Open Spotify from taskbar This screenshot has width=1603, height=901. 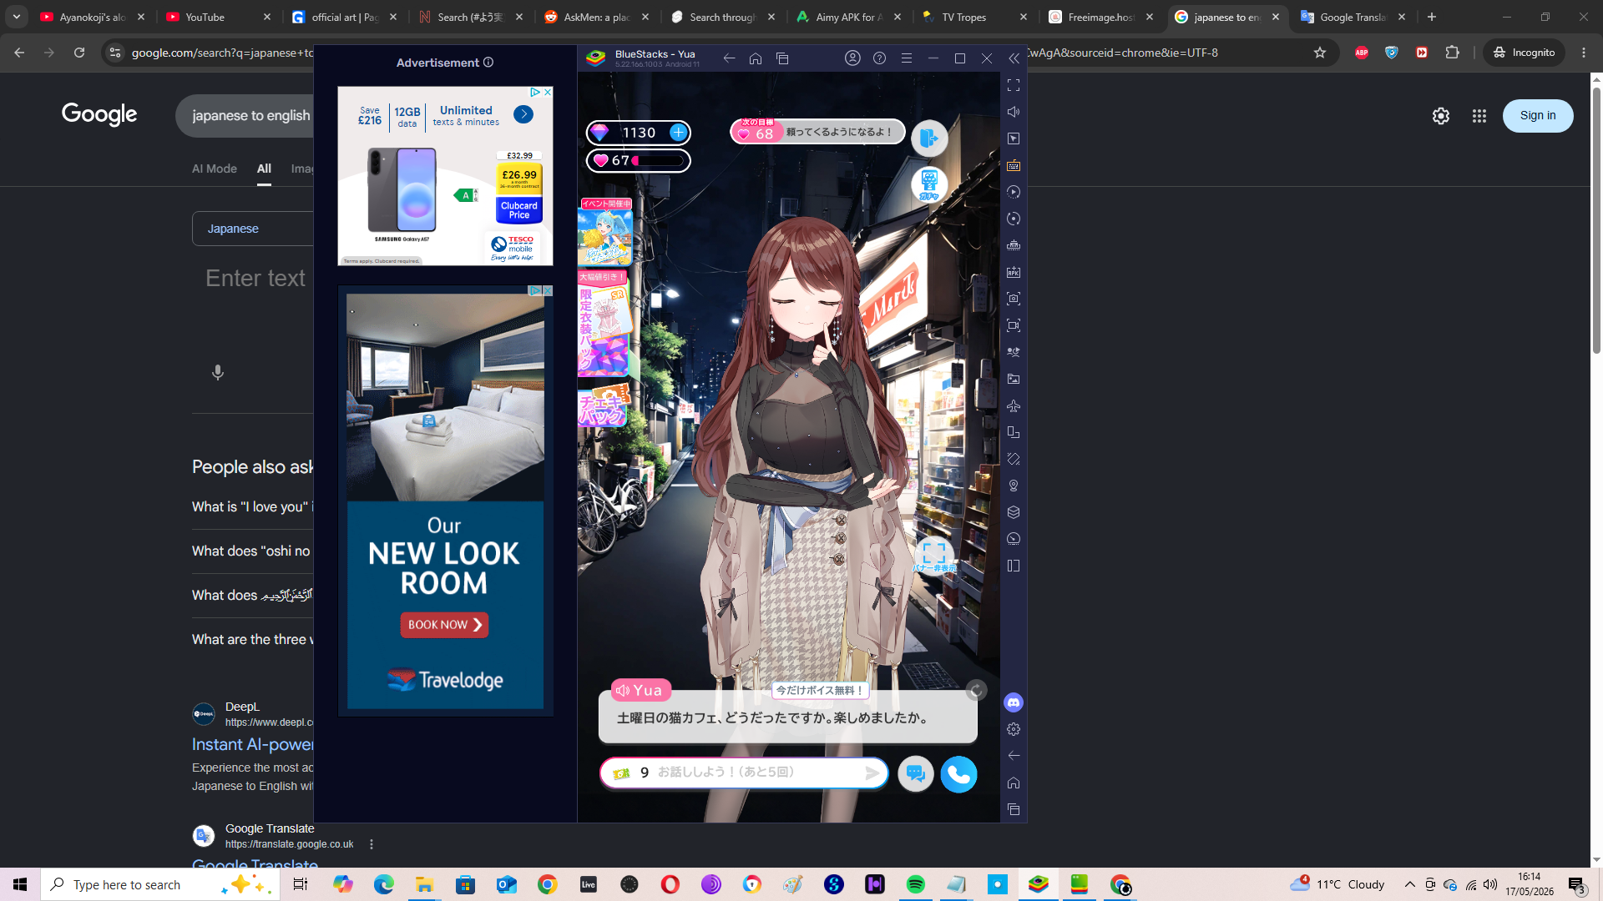[916, 884]
